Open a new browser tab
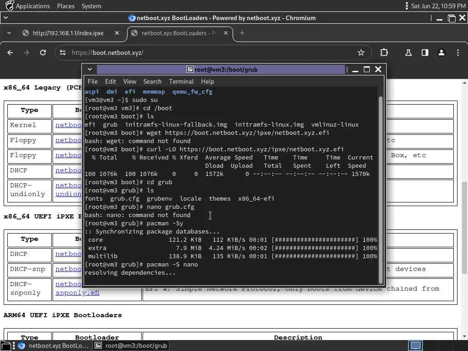468x351 pixels. [242, 33]
